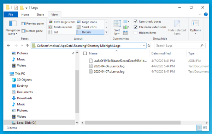Screen dimensions: 212x134
Task: Sort by the Type column header
Action: (x=191, y=53)
